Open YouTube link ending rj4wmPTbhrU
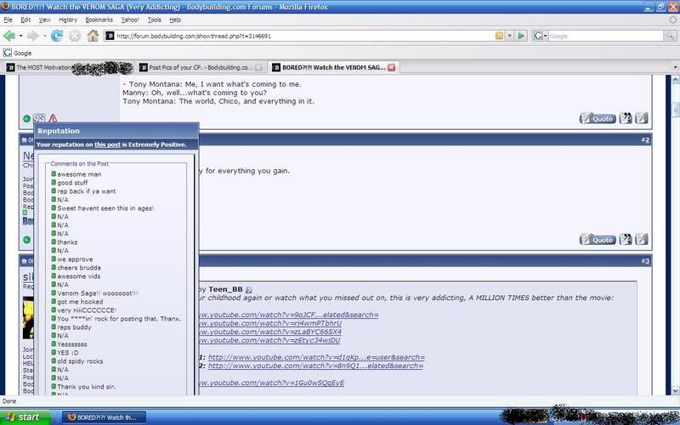Viewport: 680px width, 425px height. coord(270,323)
